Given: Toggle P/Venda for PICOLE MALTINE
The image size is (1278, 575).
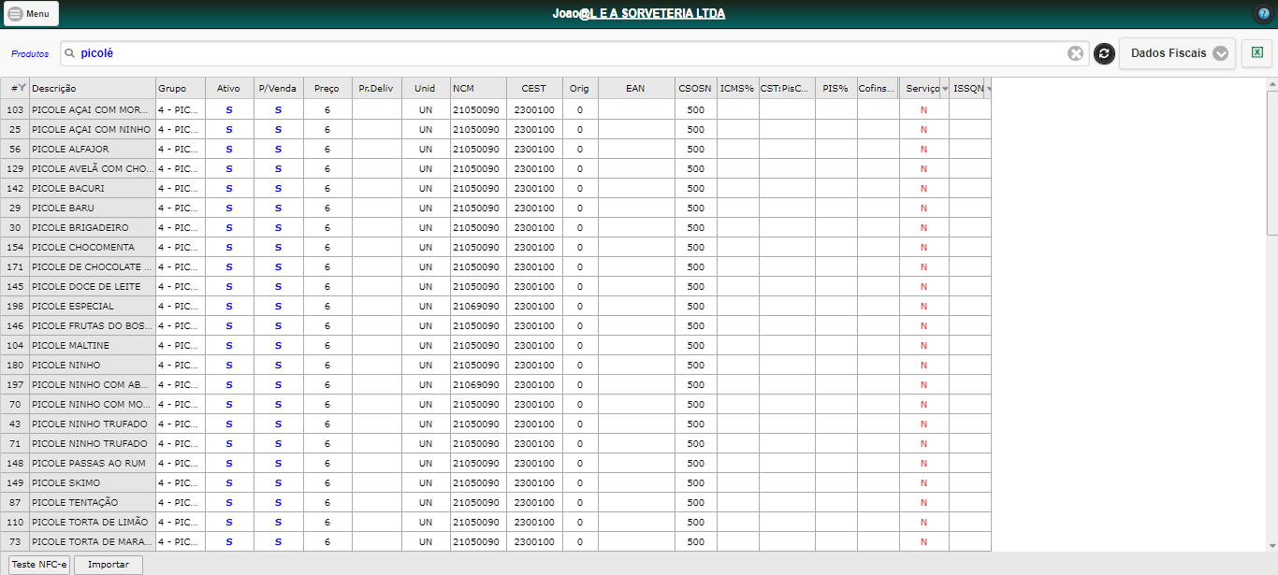Looking at the screenshot, I should tap(278, 345).
